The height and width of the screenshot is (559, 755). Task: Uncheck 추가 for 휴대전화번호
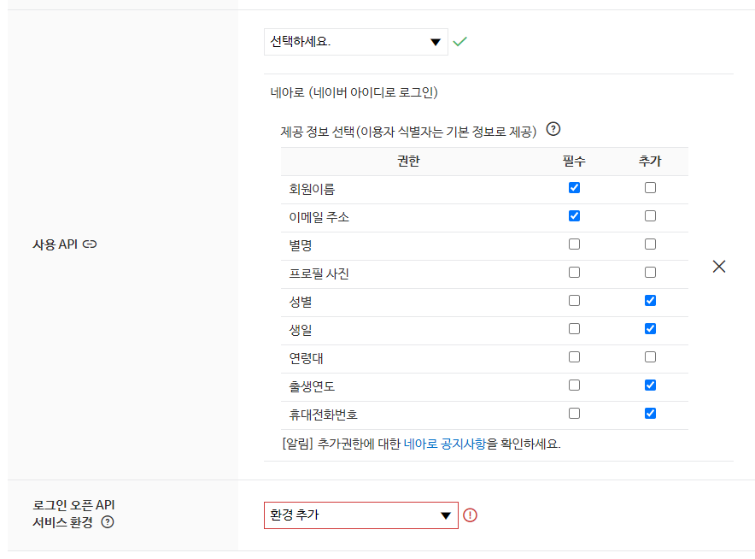click(650, 413)
